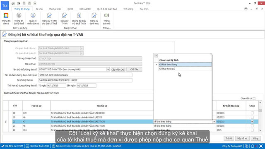The image size is (265, 149).
Task: Check the Chọn box for row 21
Action: click(252, 126)
